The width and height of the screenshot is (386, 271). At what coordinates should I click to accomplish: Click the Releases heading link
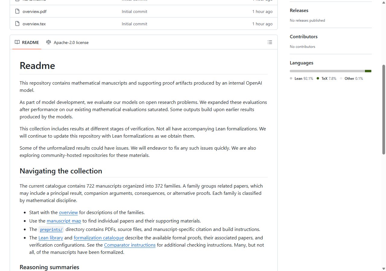(x=299, y=11)
